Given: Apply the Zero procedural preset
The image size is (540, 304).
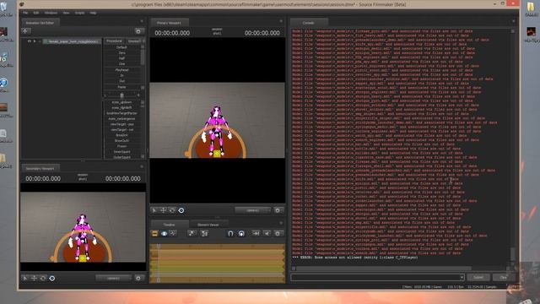Looking at the screenshot, I should (121, 52).
